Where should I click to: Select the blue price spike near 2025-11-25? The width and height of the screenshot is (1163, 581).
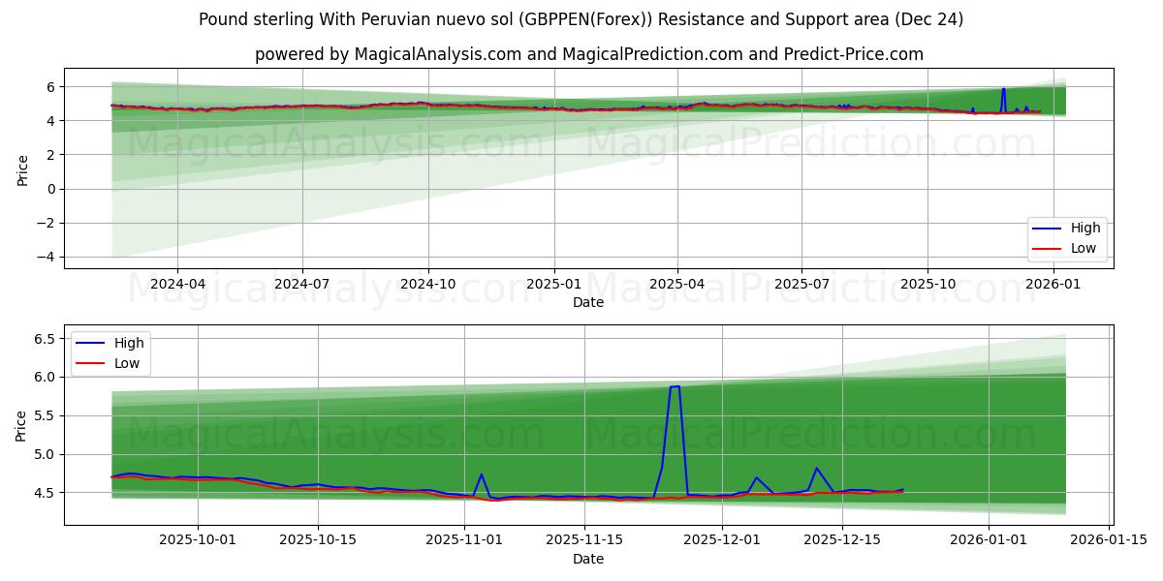[x=676, y=387]
